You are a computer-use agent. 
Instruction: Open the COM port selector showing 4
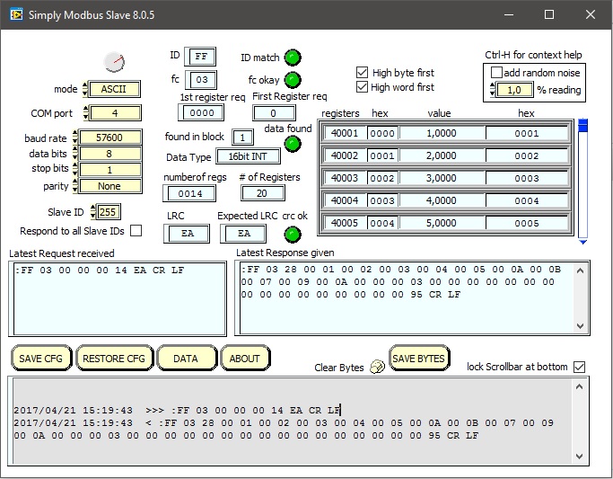pyautogui.click(x=115, y=113)
